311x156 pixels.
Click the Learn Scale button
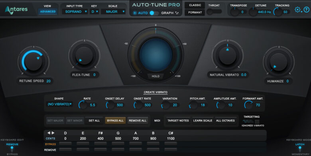tap(203, 121)
